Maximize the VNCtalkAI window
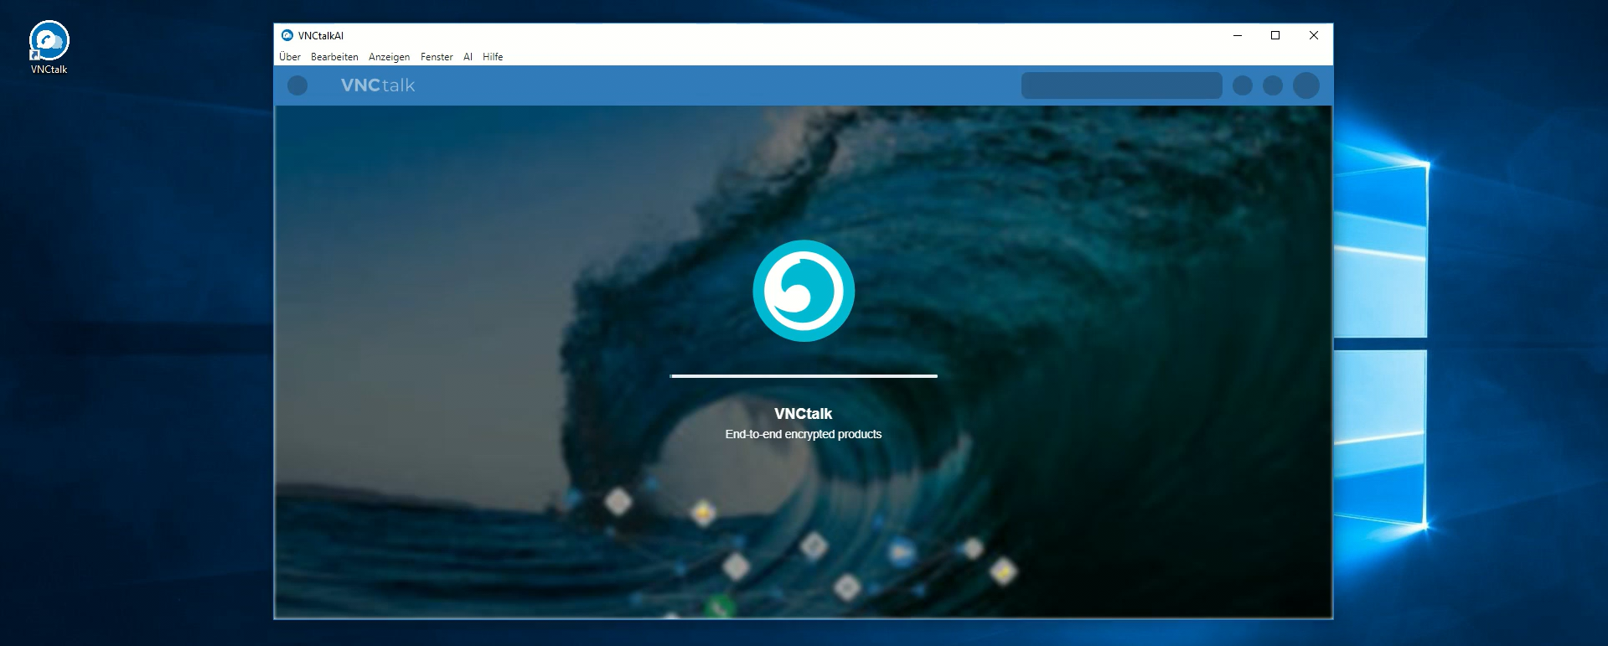The width and height of the screenshot is (1608, 646). point(1275,35)
